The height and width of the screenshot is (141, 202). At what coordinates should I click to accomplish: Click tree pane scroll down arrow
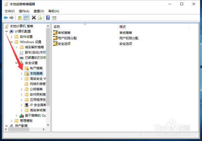click(48, 125)
